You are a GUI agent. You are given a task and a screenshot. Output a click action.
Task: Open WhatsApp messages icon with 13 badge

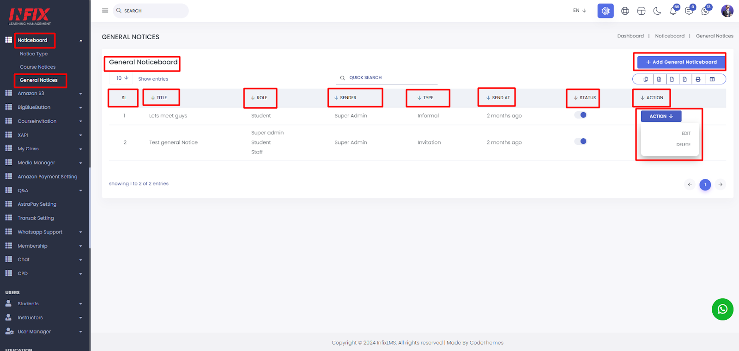click(706, 10)
